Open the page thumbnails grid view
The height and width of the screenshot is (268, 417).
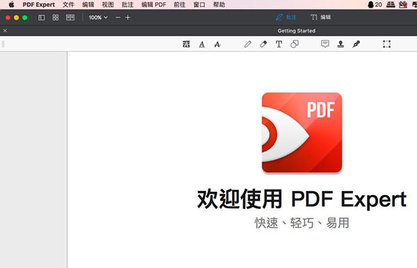pos(56,17)
